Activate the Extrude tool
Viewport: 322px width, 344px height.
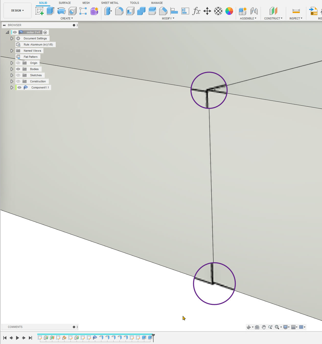point(50,11)
